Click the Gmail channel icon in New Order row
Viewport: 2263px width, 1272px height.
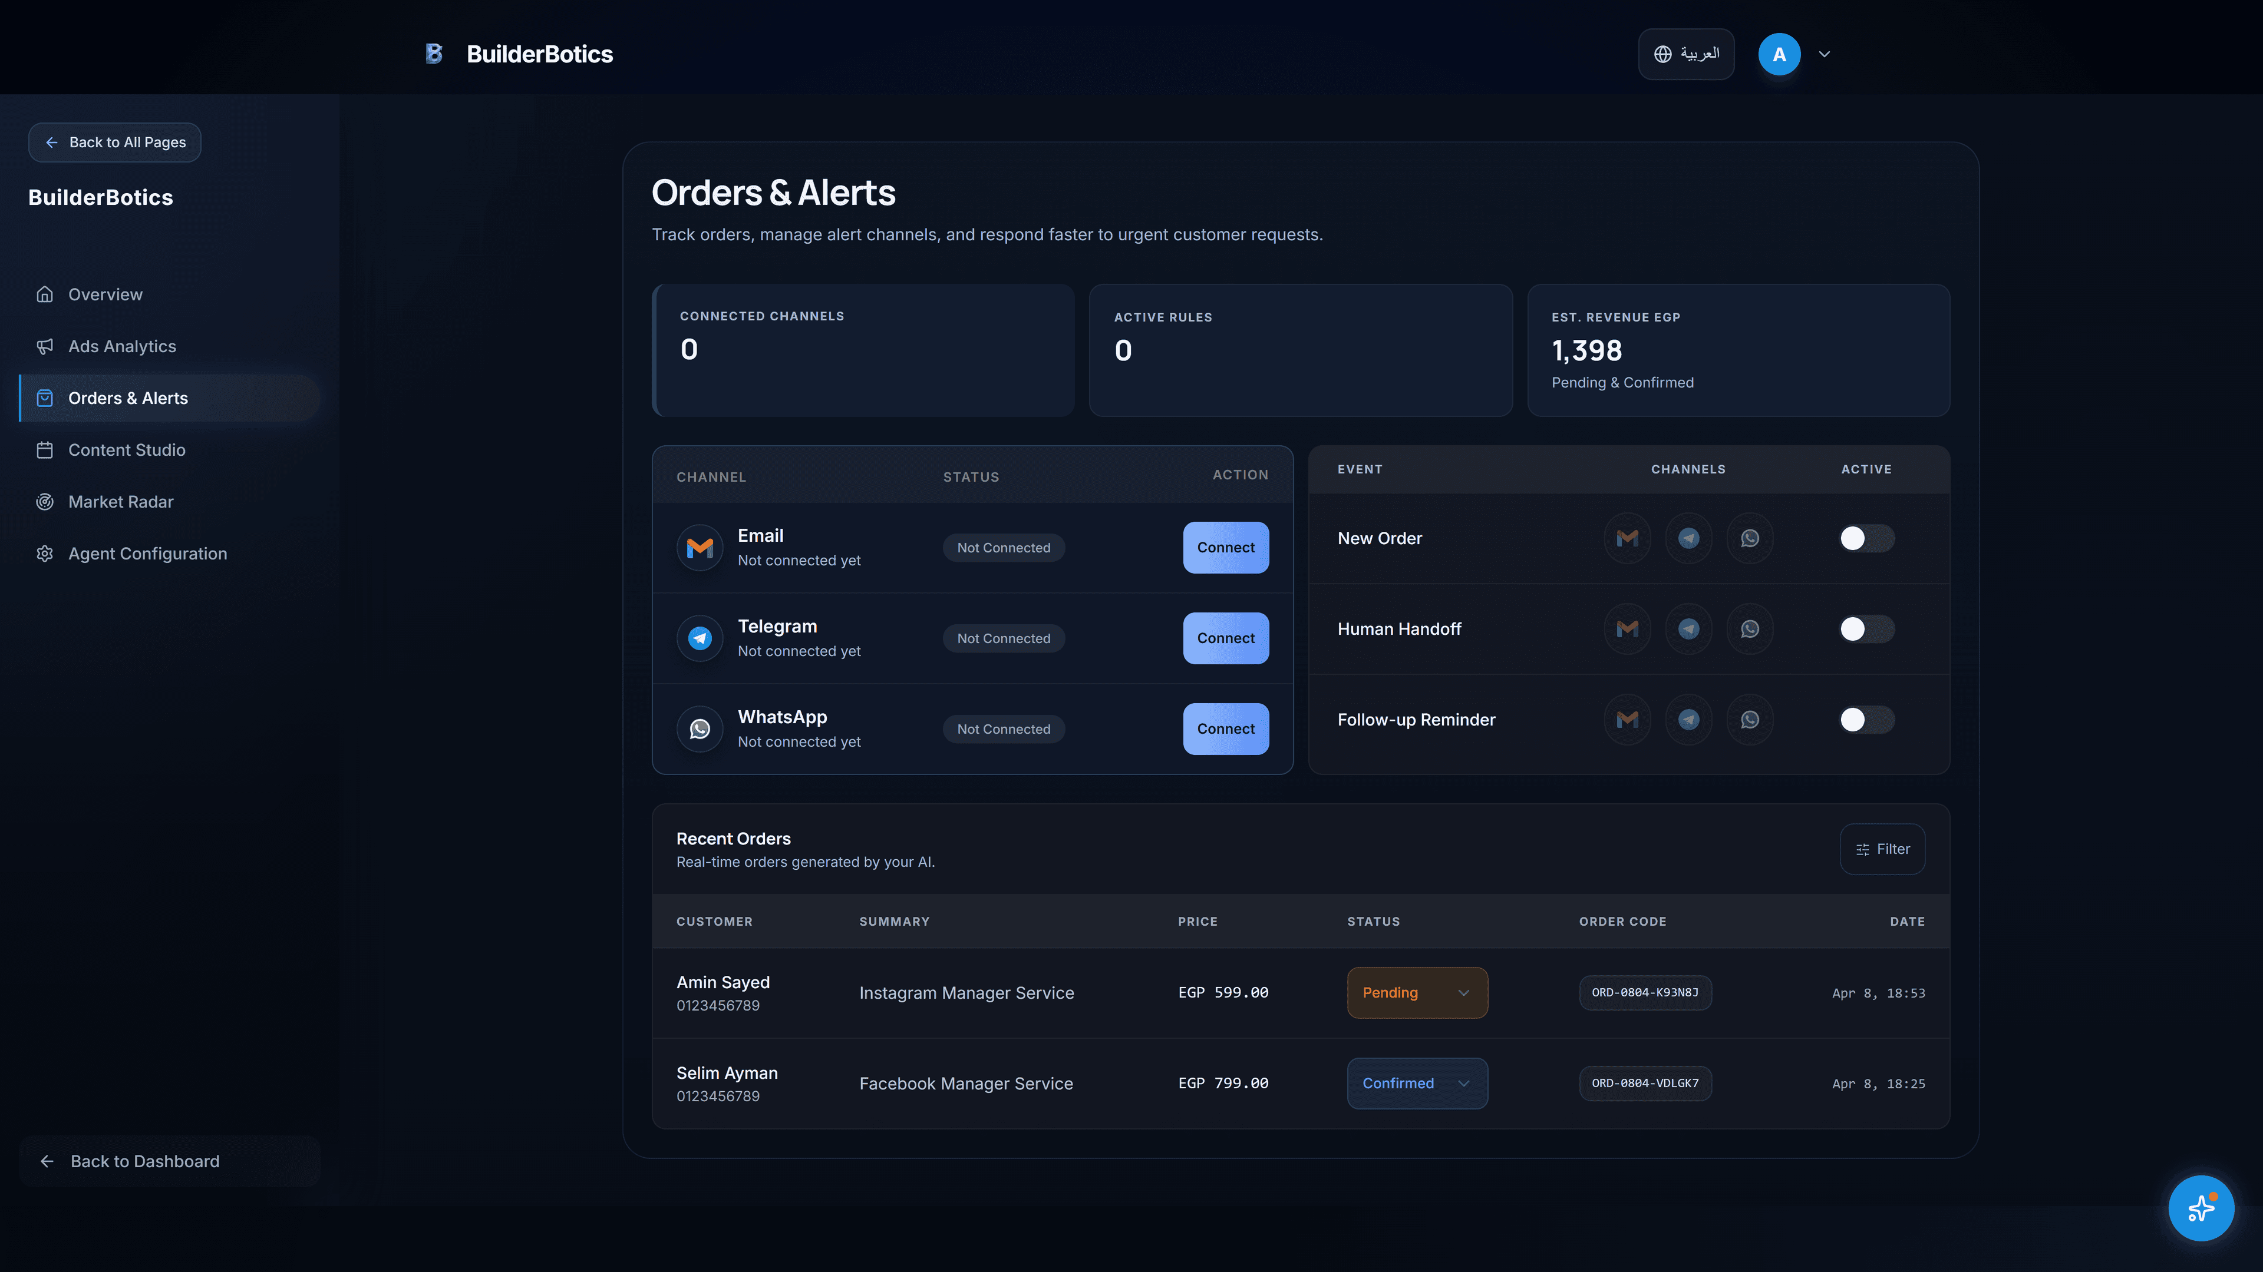click(1627, 538)
